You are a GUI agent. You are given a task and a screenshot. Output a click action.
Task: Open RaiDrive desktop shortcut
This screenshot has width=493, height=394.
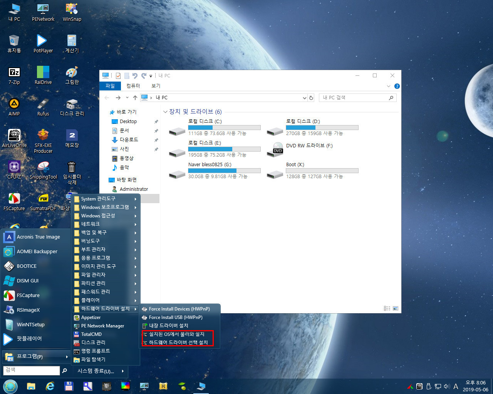tap(43, 76)
